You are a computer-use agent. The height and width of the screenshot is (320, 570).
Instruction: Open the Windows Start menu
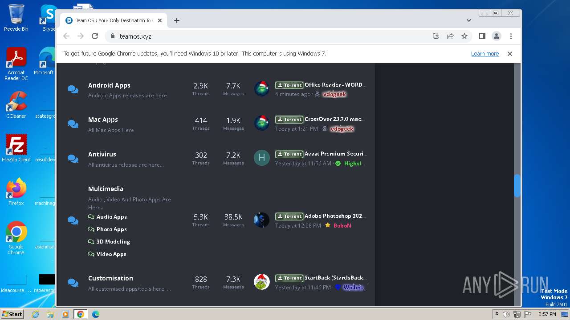(12, 314)
